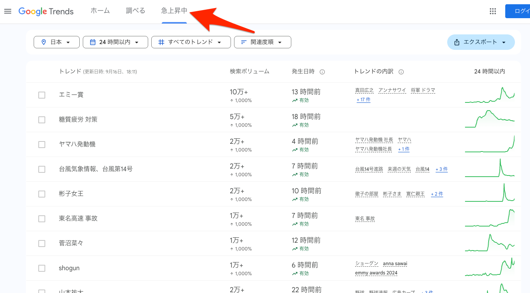This screenshot has width=530, height=293.
Task: Click the ヤマハ発動機 trend title
Action: click(77, 144)
